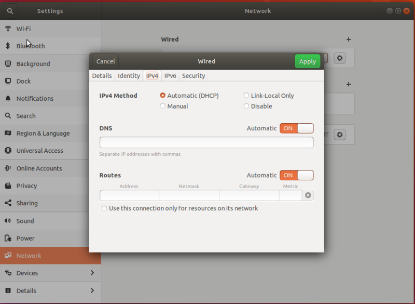Open Wi-Fi settings from the sidebar

point(23,29)
